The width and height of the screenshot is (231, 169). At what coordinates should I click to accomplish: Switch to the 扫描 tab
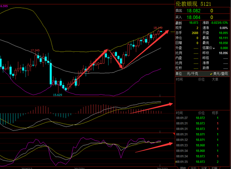click(x=214, y=168)
